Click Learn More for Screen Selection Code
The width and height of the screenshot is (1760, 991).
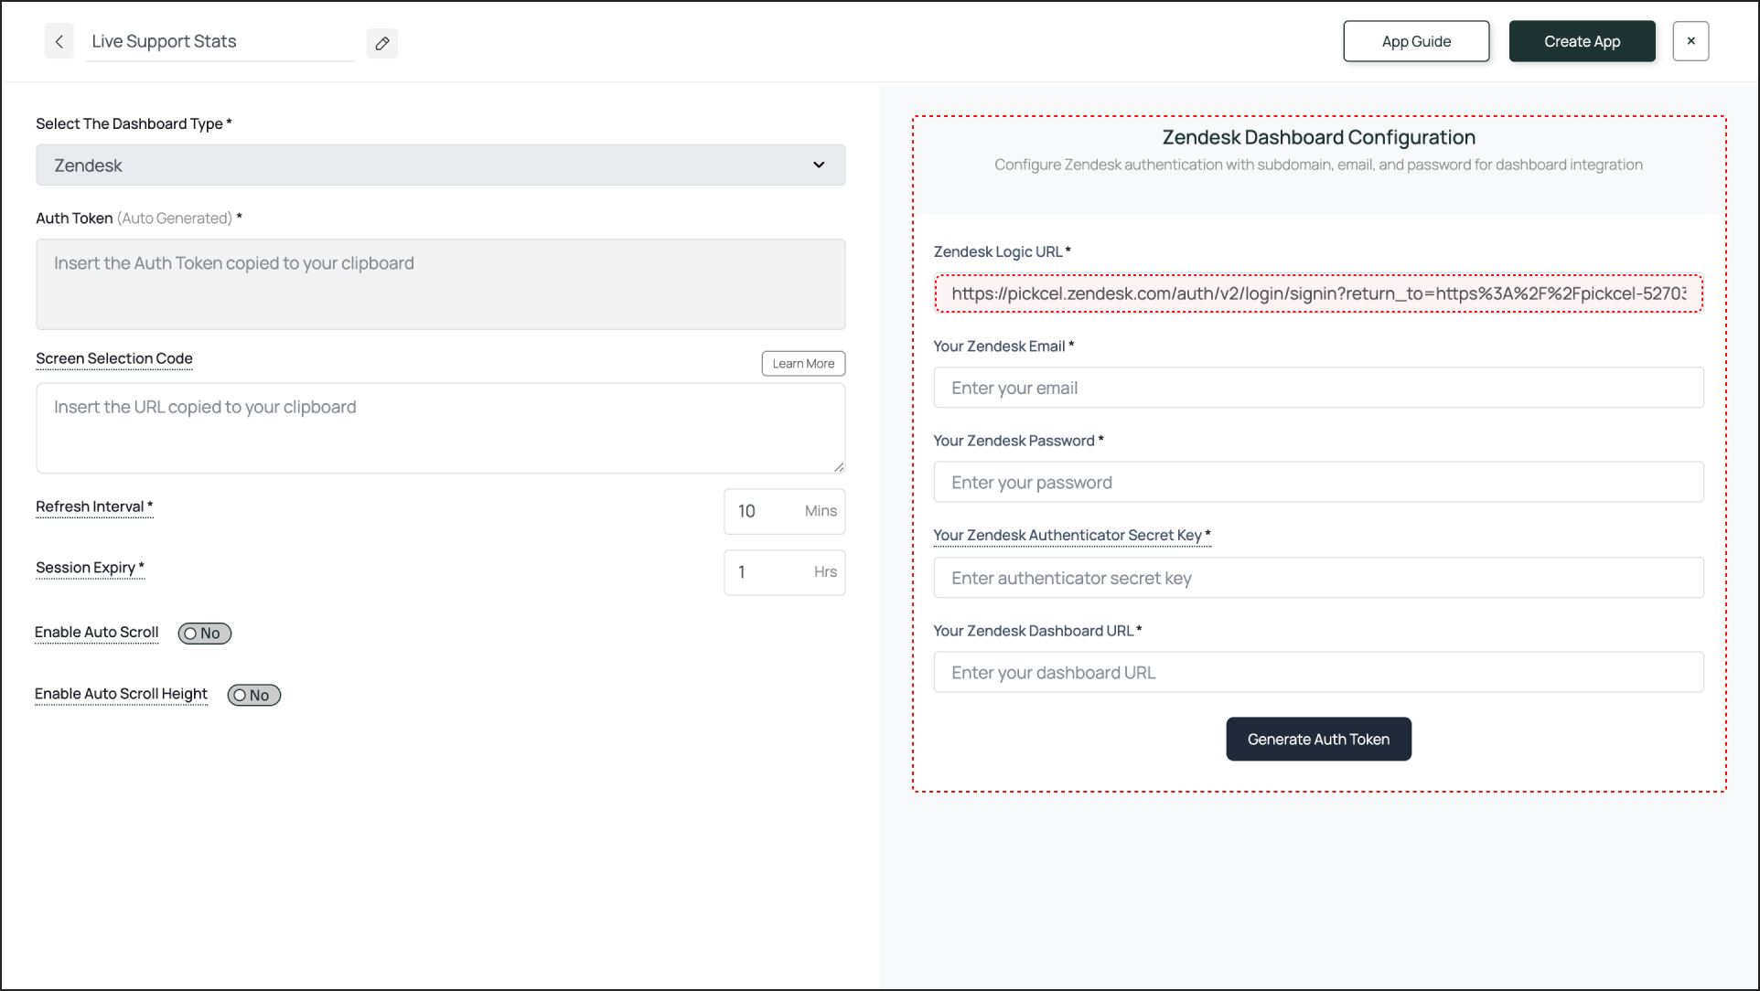coord(803,364)
